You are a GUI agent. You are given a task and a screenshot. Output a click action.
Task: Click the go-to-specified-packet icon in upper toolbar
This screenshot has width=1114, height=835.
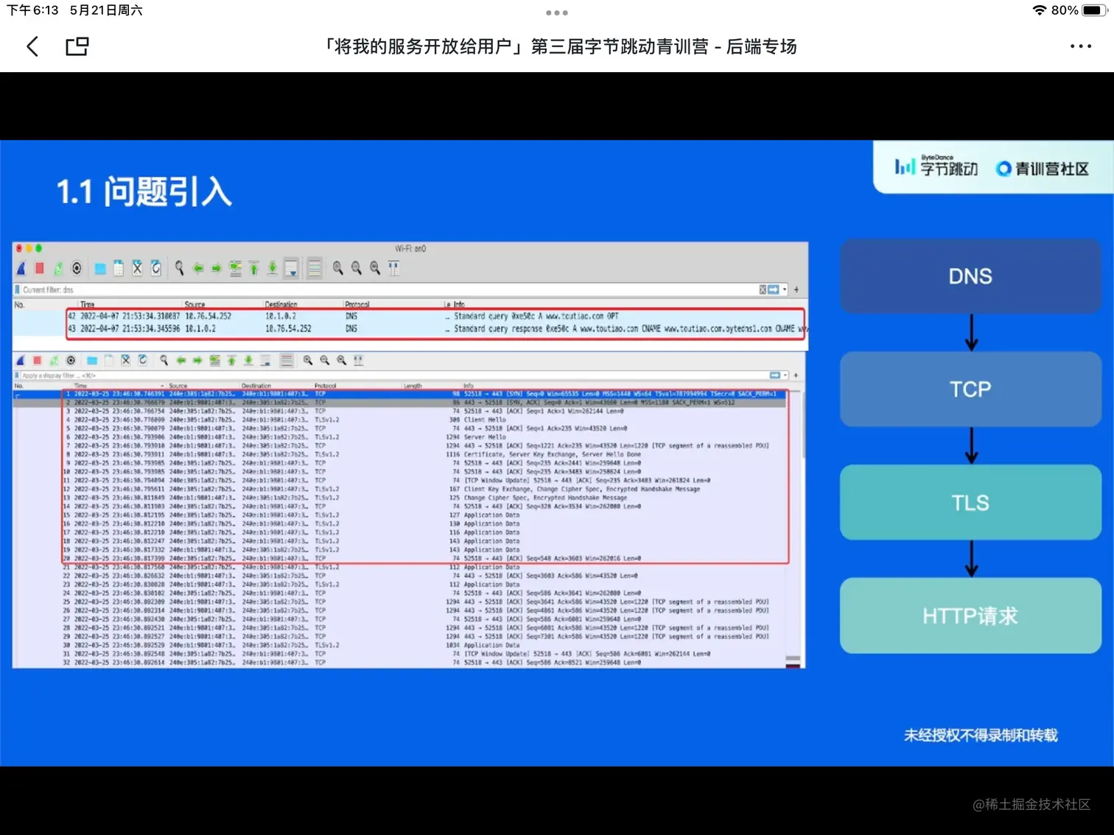pyautogui.click(x=235, y=268)
